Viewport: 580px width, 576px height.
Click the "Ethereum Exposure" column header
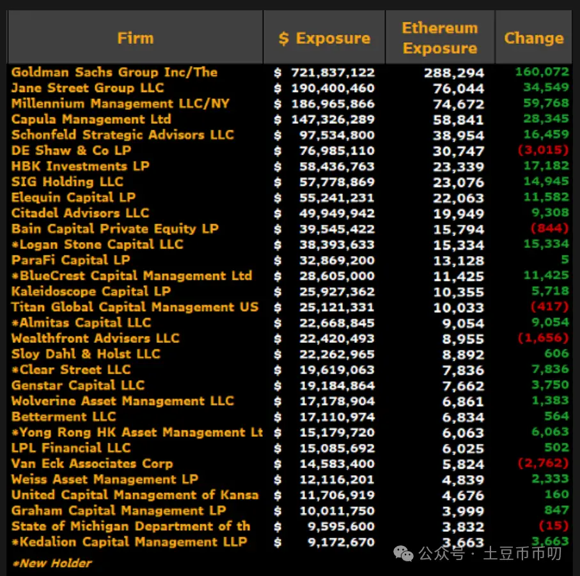(440, 38)
